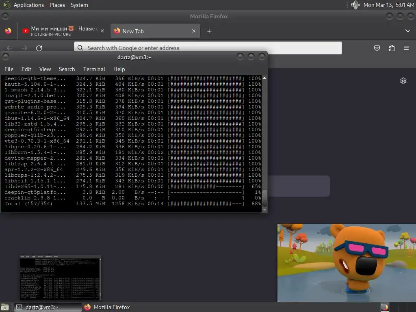Click the Firefox icon left of tabs

(x=8, y=31)
